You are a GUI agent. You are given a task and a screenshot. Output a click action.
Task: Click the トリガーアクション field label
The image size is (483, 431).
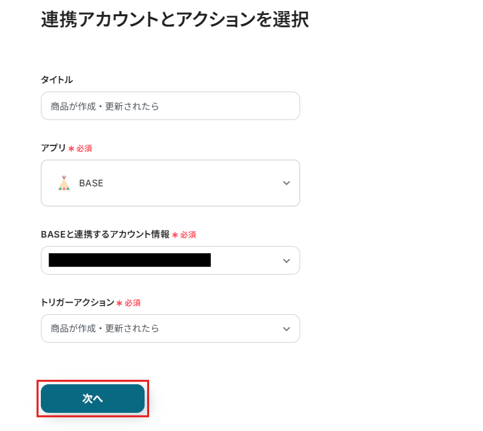77,302
